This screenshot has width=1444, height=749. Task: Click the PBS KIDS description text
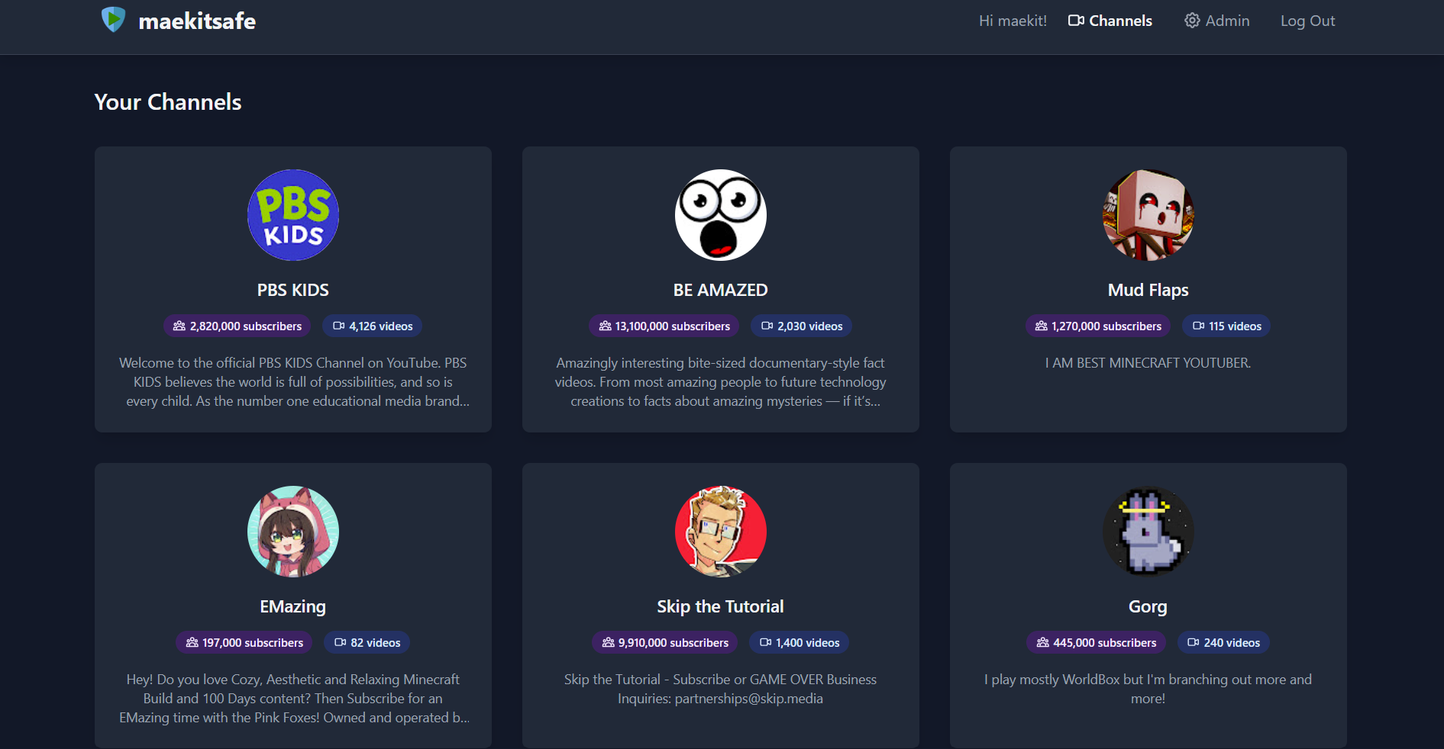point(293,382)
